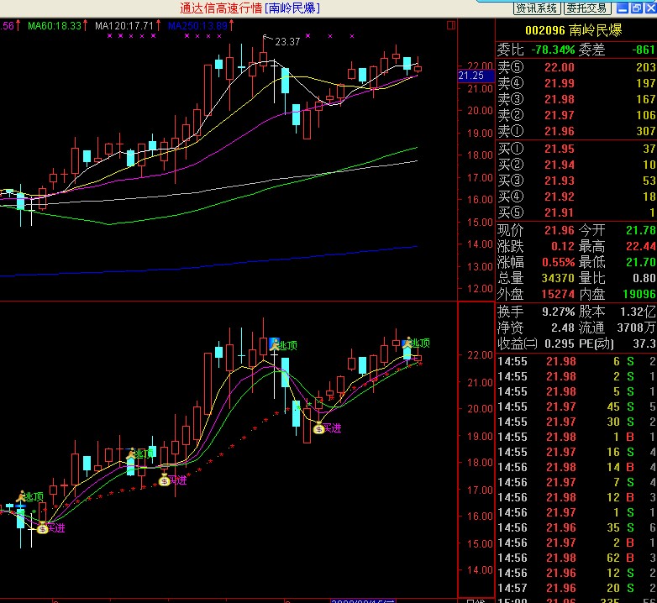Click the 总量 34370 volume value
Screen dimensions: 657x603
[558, 278]
